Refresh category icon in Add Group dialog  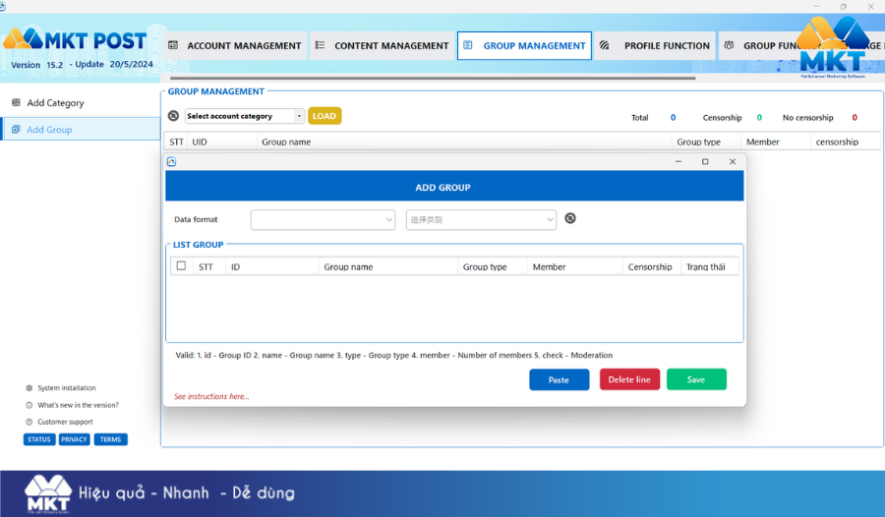click(x=570, y=218)
